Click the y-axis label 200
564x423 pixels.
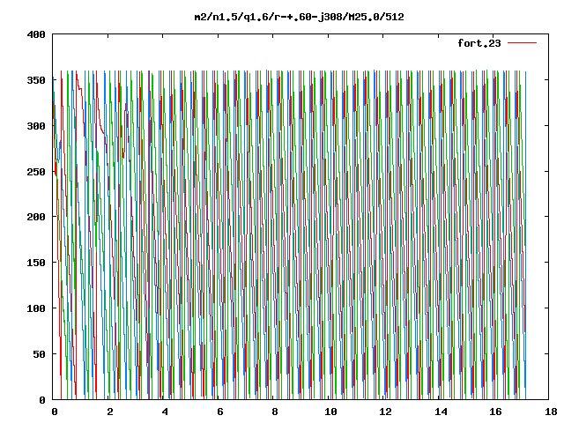click(x=36, y=217)
